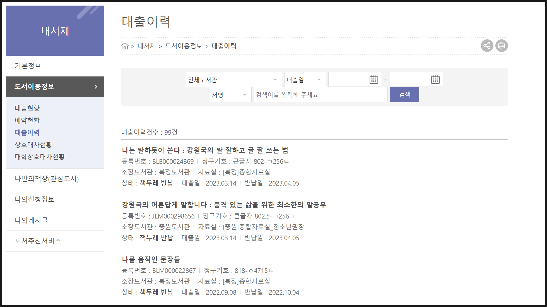Click the search keyword input field
This screenshot has height=307, width=547.
click(320, 95)
